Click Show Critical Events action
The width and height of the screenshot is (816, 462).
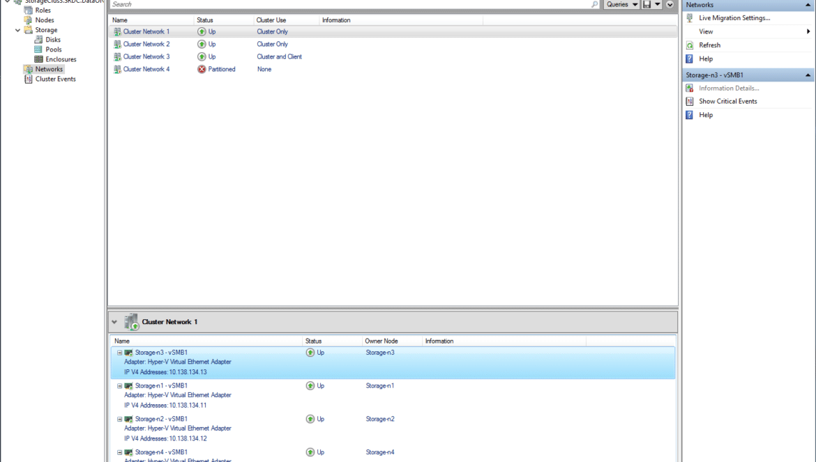point(727,101)
